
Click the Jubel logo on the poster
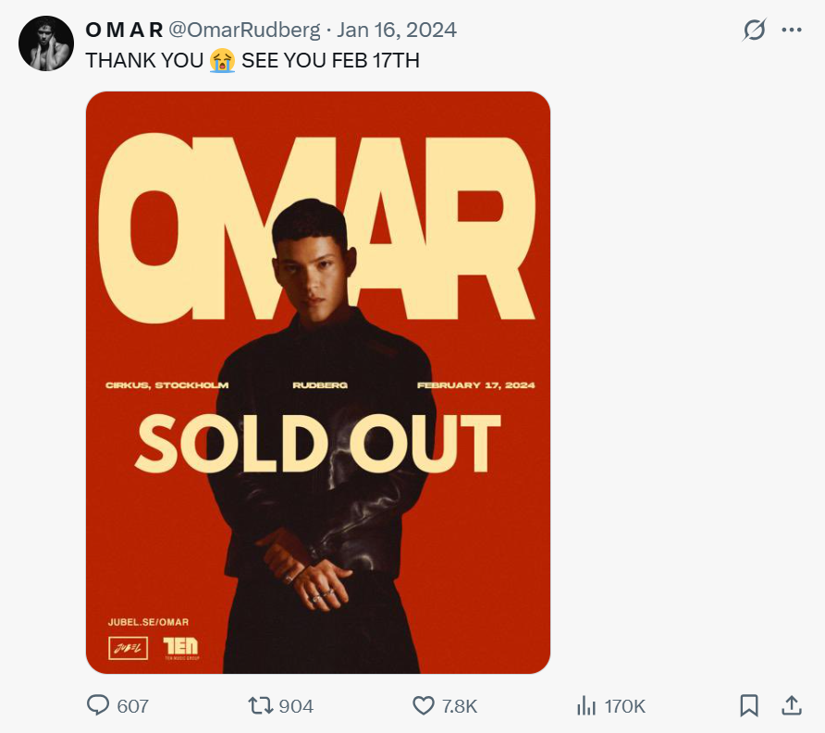128,647
